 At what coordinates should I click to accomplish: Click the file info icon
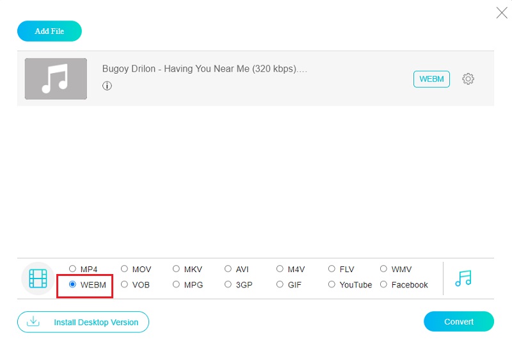point(107,86)
